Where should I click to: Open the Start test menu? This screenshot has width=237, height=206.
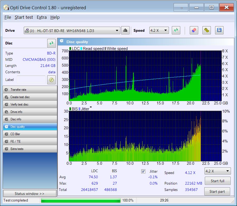[x=24, y=17]
